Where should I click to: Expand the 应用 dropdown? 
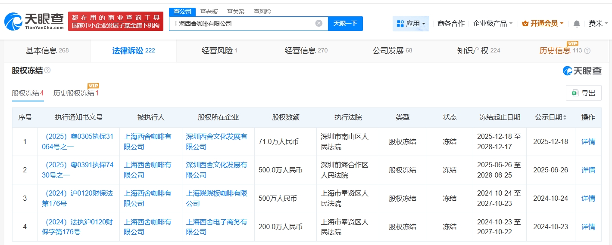(x=411, y=24)
